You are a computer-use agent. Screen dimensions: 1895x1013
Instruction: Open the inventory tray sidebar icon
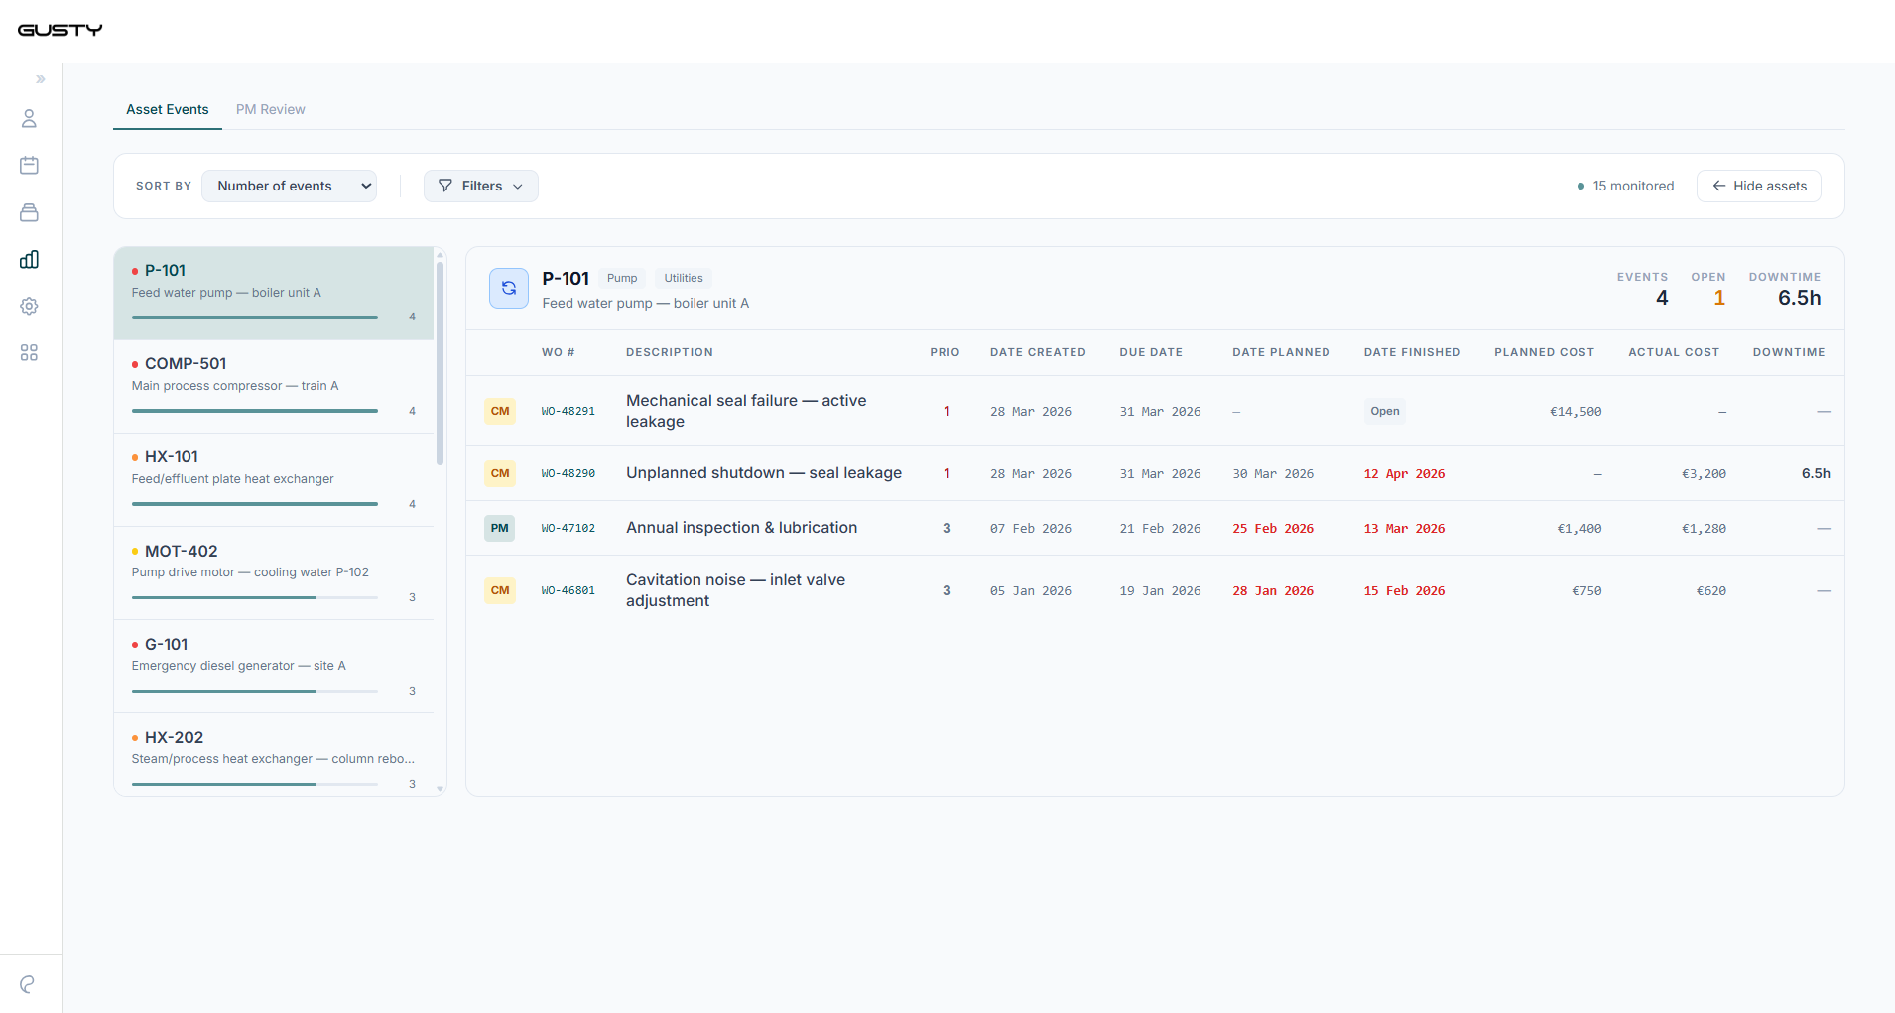[29, 212]
